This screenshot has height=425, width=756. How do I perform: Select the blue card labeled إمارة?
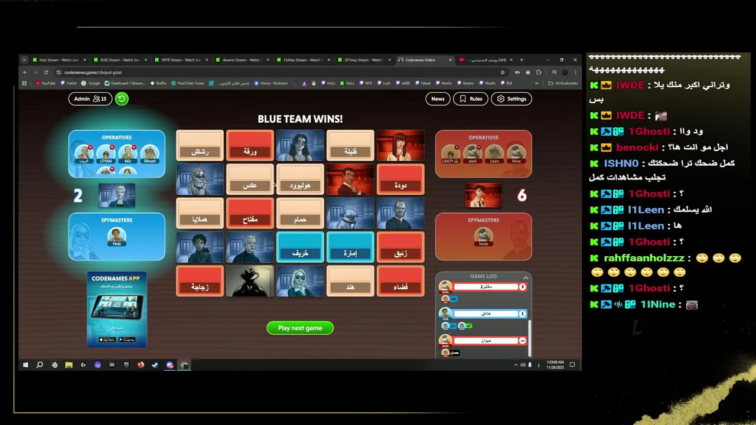tap(351, 247)
